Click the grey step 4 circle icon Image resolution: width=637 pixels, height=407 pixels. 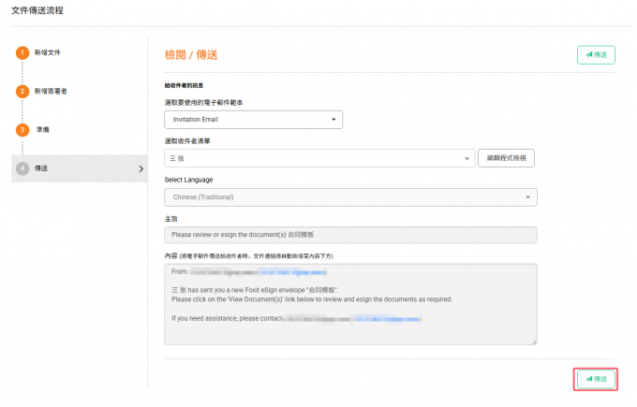point(22,168)
